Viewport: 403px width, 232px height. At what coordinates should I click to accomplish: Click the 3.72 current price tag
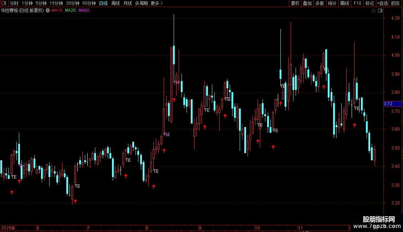pyautogui.click(x=392, y=104)
